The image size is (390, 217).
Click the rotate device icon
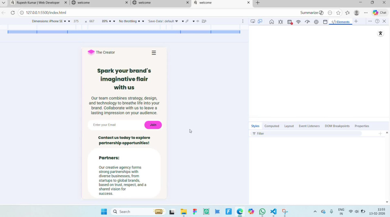204,21
